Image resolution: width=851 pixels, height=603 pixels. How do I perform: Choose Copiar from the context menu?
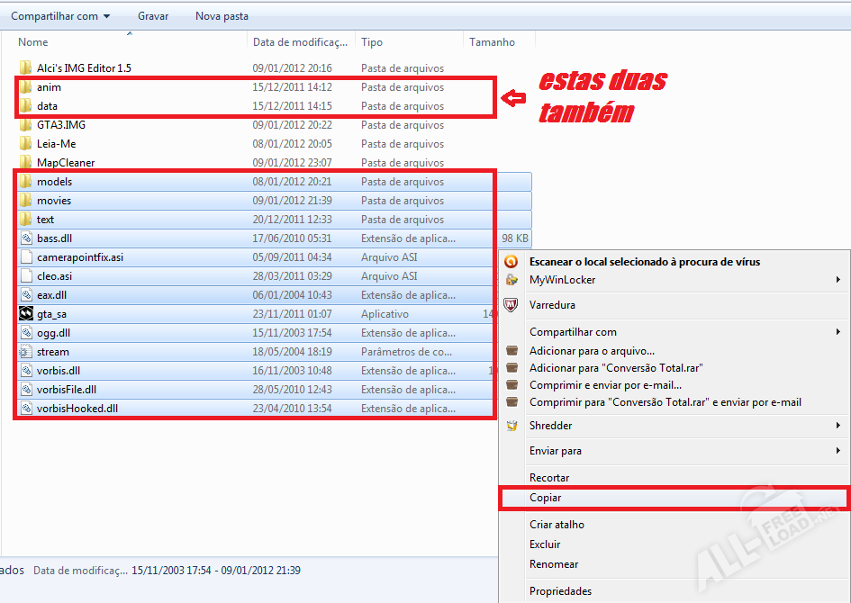click(546, 498)
